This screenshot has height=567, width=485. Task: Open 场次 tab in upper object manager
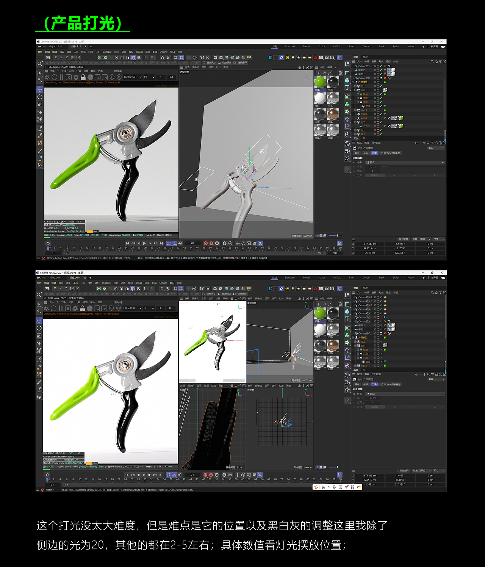[365, 57]
